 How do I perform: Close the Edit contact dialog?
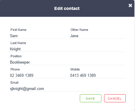[130, 5]
